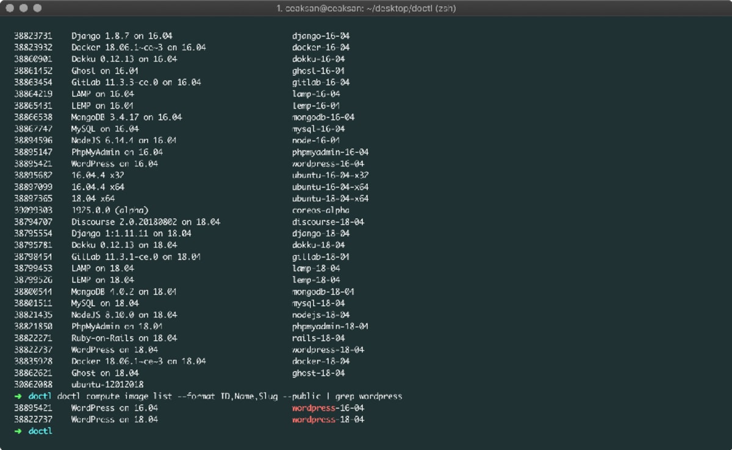Click the name "Discourse 2.0.20180802 on 18.04"

pos(146,222)
